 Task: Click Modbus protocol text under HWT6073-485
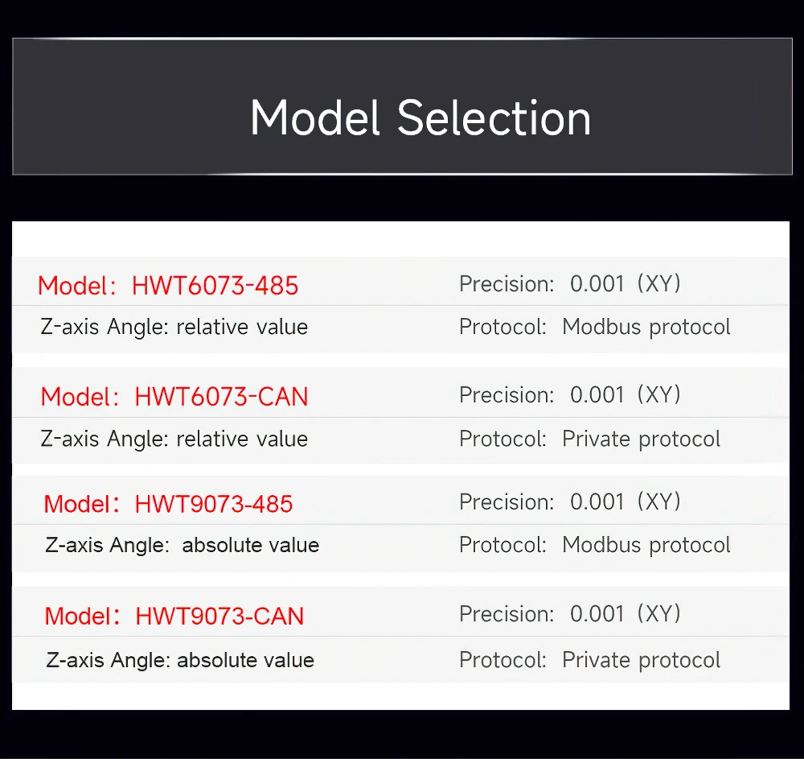[646, 328]
